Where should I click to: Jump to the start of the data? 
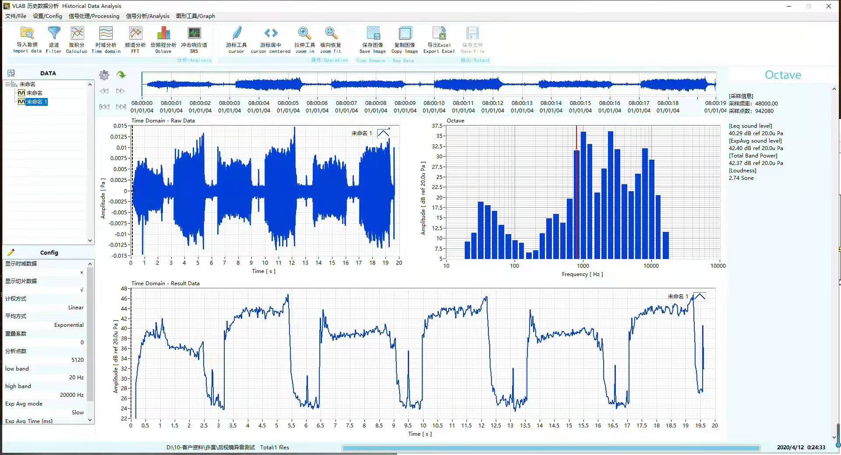click(104, 107)
